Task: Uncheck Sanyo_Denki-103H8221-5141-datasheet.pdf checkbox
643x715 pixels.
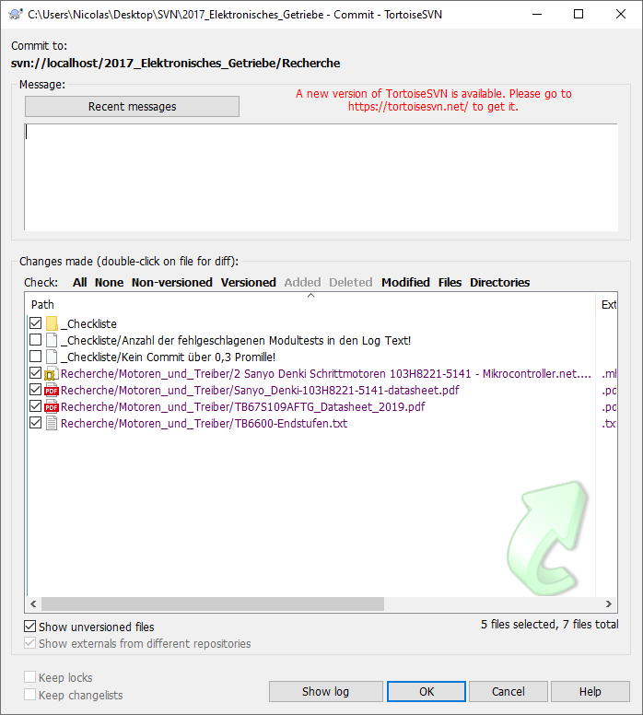Action: click(36, 390)
